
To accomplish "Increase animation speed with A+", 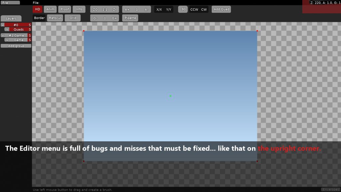I will click(x=127, y=10).
